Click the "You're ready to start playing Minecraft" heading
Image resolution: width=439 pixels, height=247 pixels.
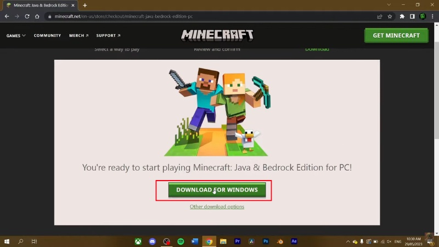(x=217, y=167)
